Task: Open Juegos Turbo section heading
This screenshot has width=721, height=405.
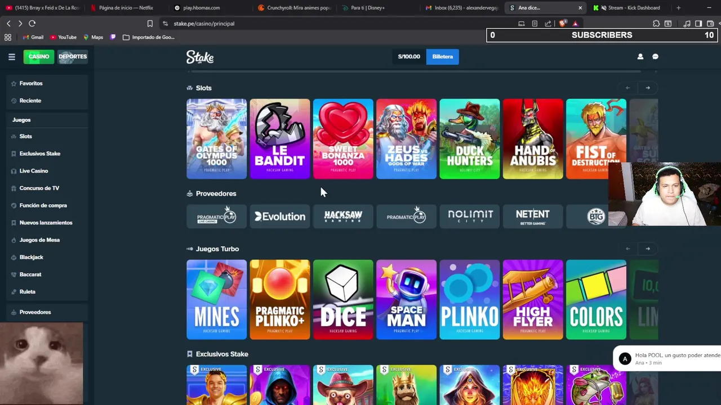Action: tap(217, 249)
